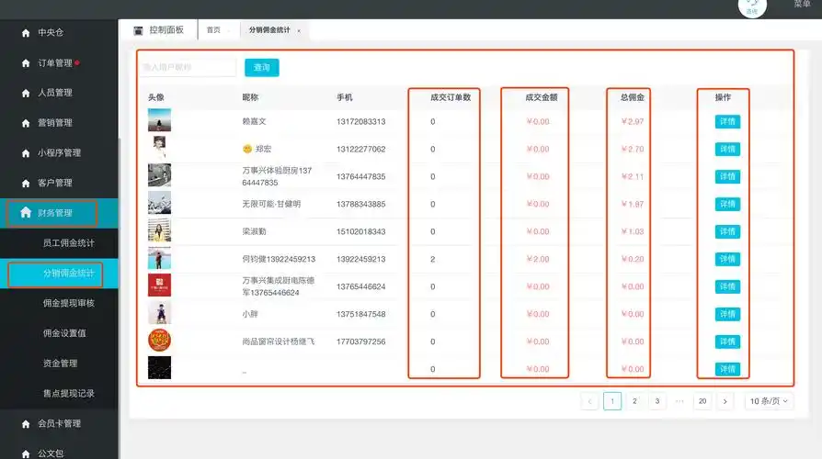Click the home icon beside 订单管理
Viewport: 822px width, 459px height.
point(26,63)
